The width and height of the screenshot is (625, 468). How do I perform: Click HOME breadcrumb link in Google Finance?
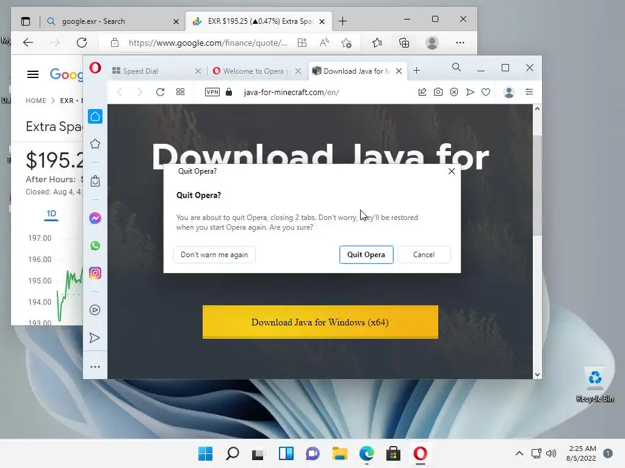(36, 101)
